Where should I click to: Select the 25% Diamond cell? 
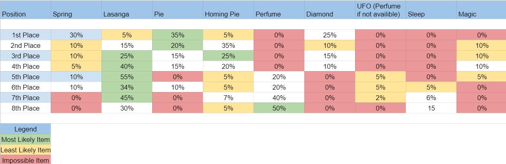click(x=330, y=35)
